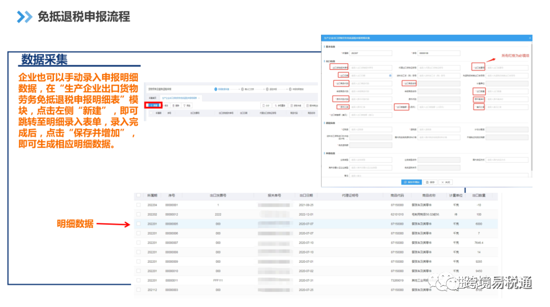Click the 商品代码 cell 62101010

coord(397,214)
